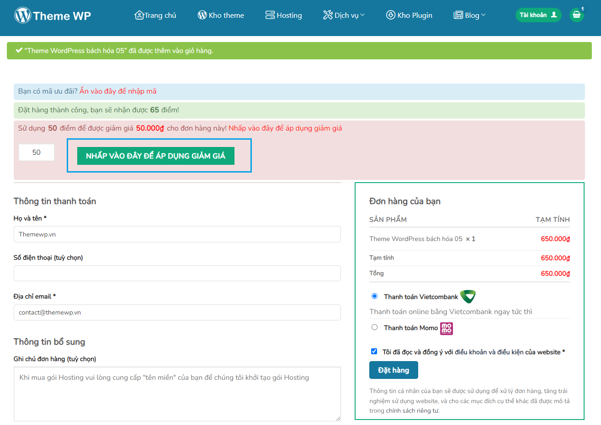Click the Ghi chú đơn hàng textarea
Image resolution: width=601 pixels, height=425 pixels.
[177, 394]
